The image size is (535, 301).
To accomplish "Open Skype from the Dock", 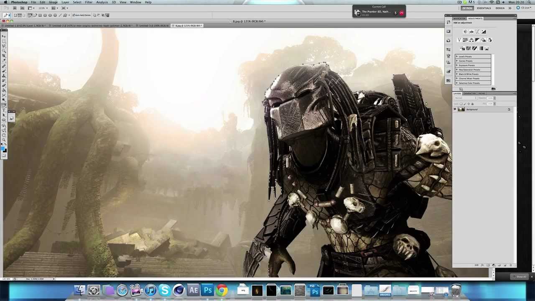I will (x=165, y=290).
